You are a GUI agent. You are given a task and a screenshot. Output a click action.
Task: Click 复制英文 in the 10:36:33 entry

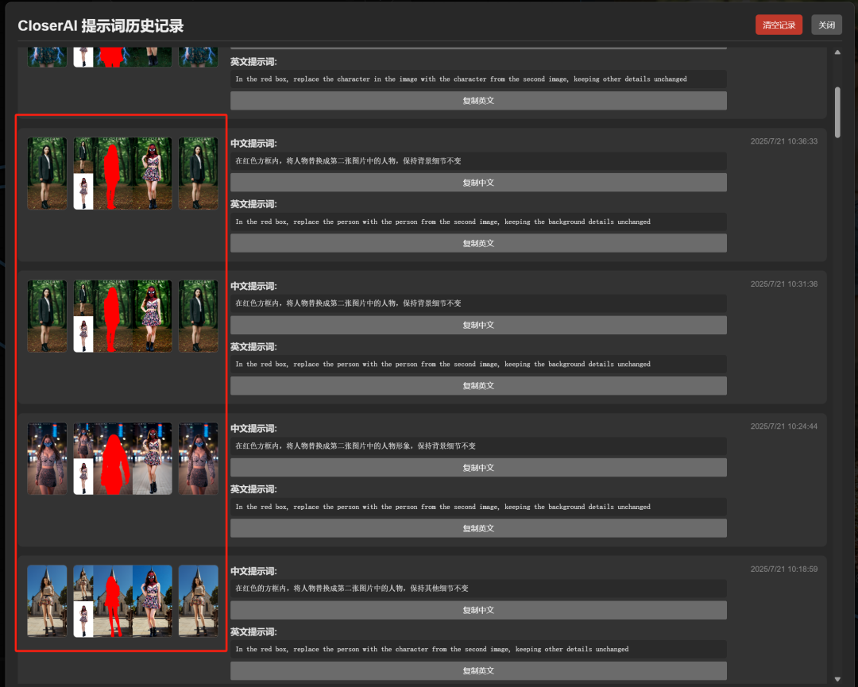tap(478, 243)
